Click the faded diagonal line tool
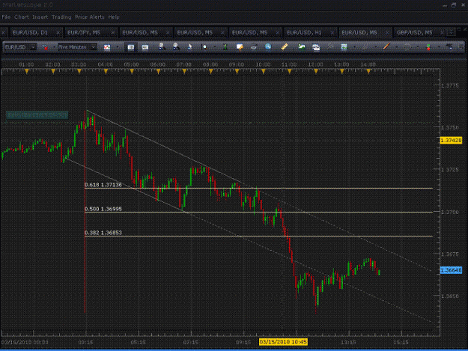 coord(365,47)
